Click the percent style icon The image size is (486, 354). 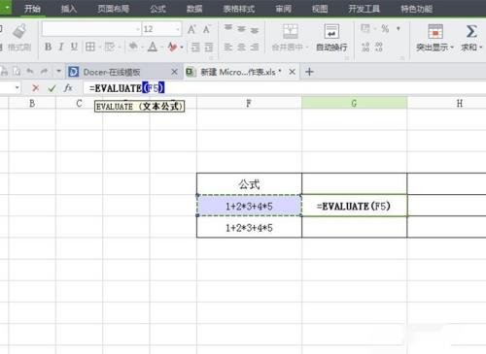pos(385,29)
